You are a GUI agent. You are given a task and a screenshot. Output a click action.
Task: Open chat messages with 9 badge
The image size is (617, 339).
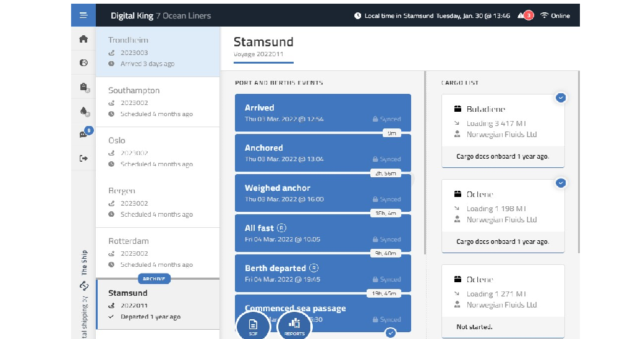click(x=85, y=133)
